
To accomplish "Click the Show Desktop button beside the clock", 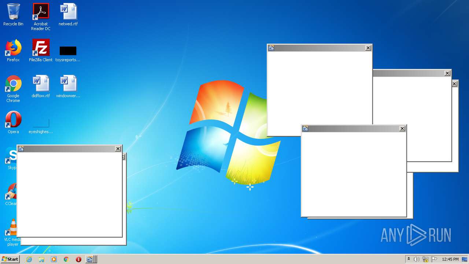I will 465,259.
